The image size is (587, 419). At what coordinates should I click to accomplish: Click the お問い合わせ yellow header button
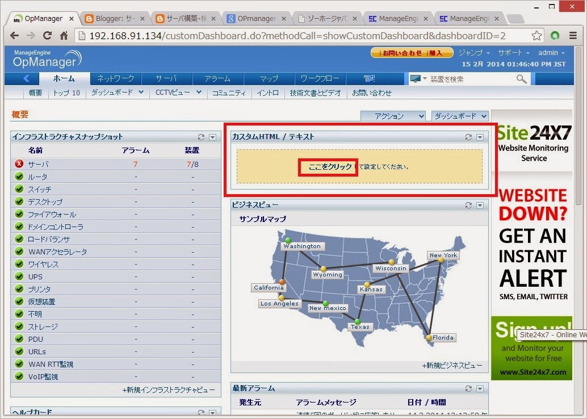402,53
